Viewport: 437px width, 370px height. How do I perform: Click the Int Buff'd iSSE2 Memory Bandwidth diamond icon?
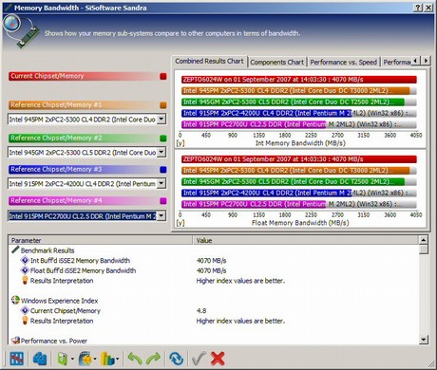coord(25,260)
